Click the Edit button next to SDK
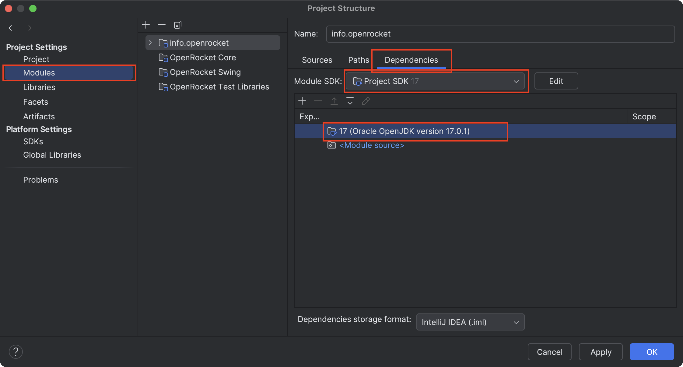This screenshot has width=683, height=367. [556, 81]
